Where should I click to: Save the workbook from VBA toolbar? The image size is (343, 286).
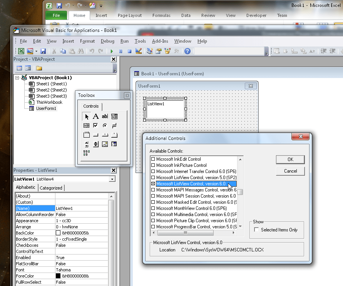43,51
